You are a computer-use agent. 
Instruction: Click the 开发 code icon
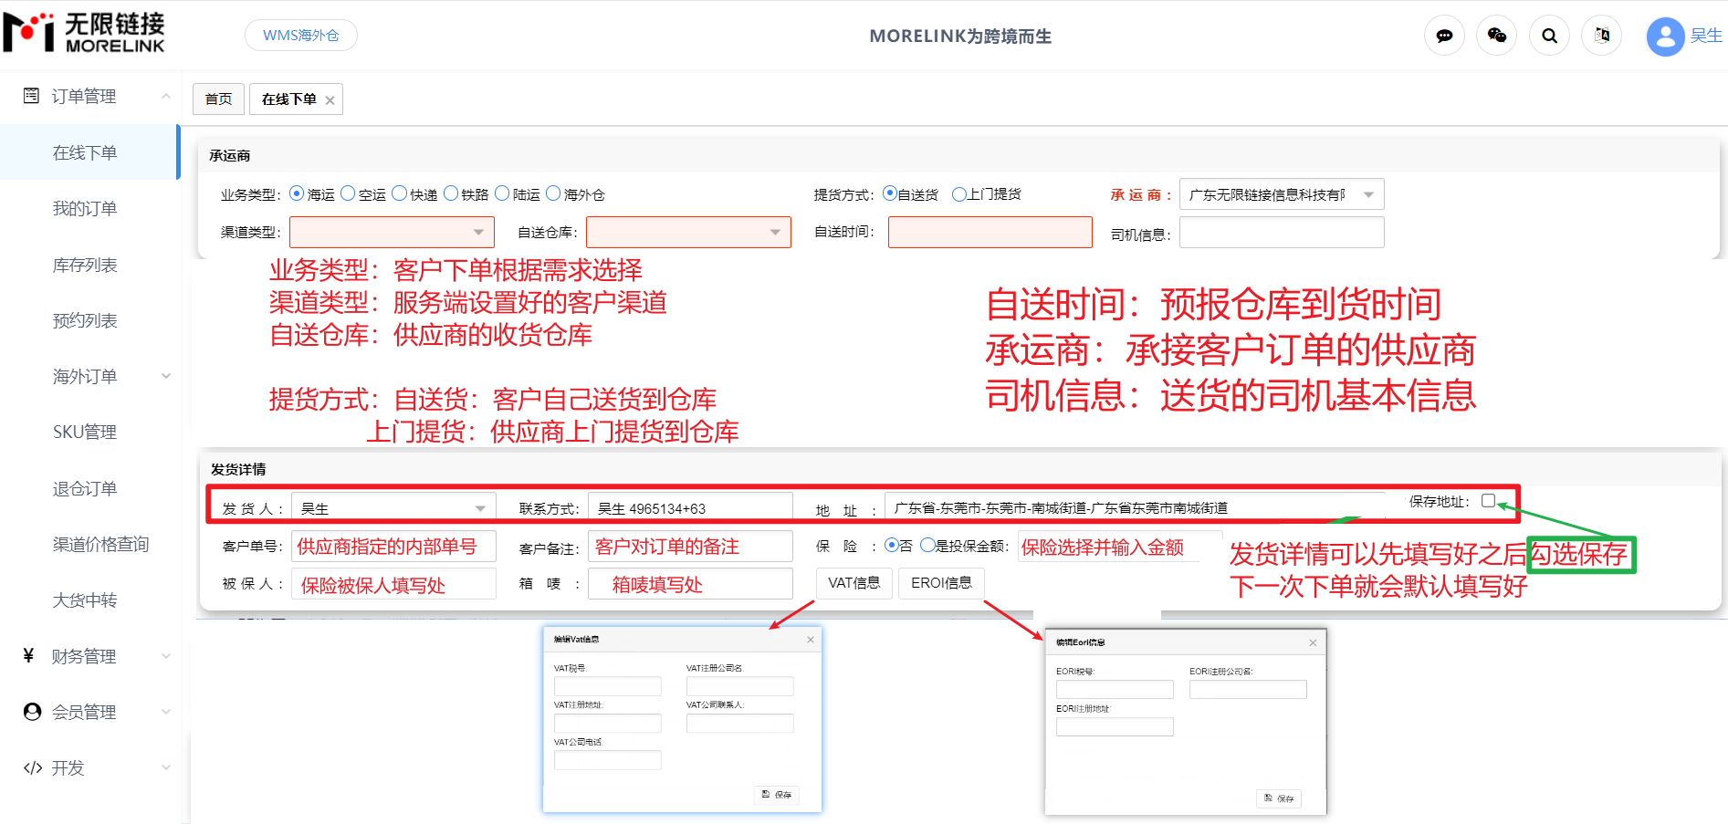point(33,768)
